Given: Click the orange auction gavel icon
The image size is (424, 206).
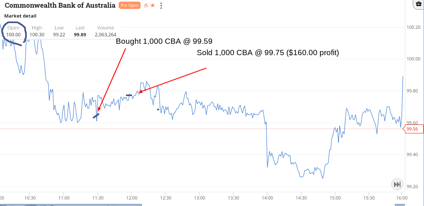Looking at the screenshot, I should click(146, 5).
